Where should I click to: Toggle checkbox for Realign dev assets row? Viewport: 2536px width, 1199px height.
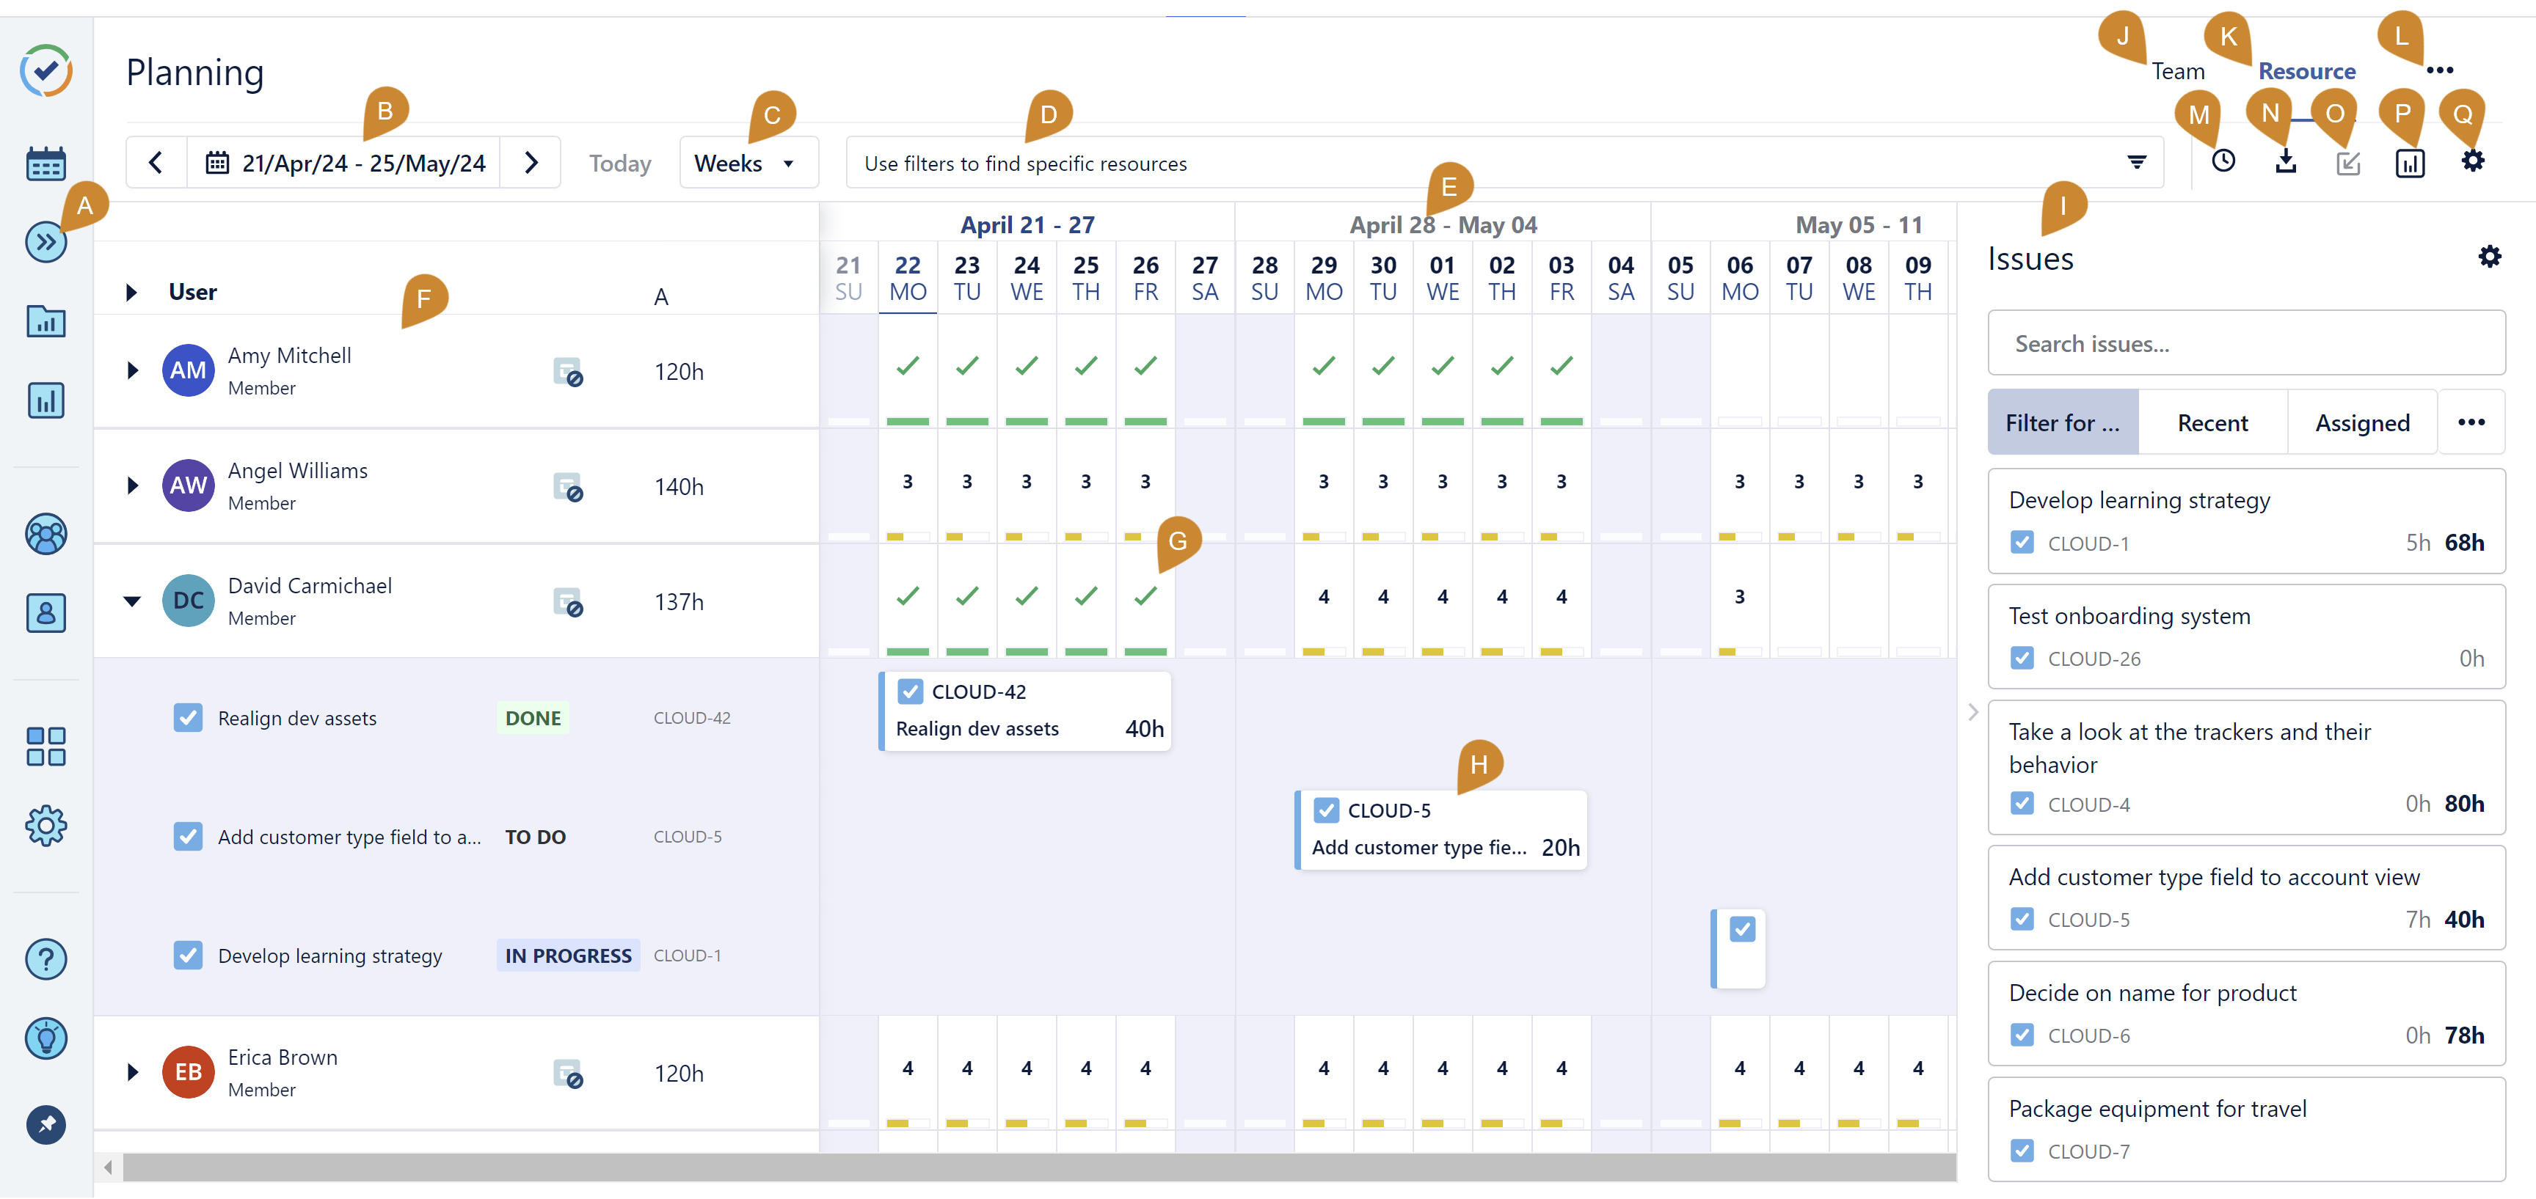coord(188,718)
